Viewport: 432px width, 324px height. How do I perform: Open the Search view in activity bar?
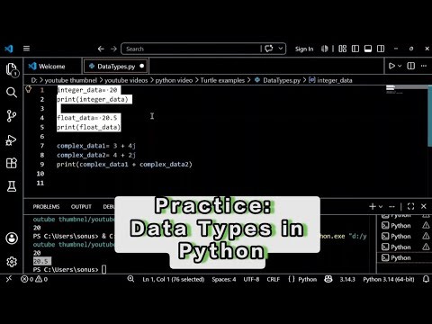click(12, 93)
